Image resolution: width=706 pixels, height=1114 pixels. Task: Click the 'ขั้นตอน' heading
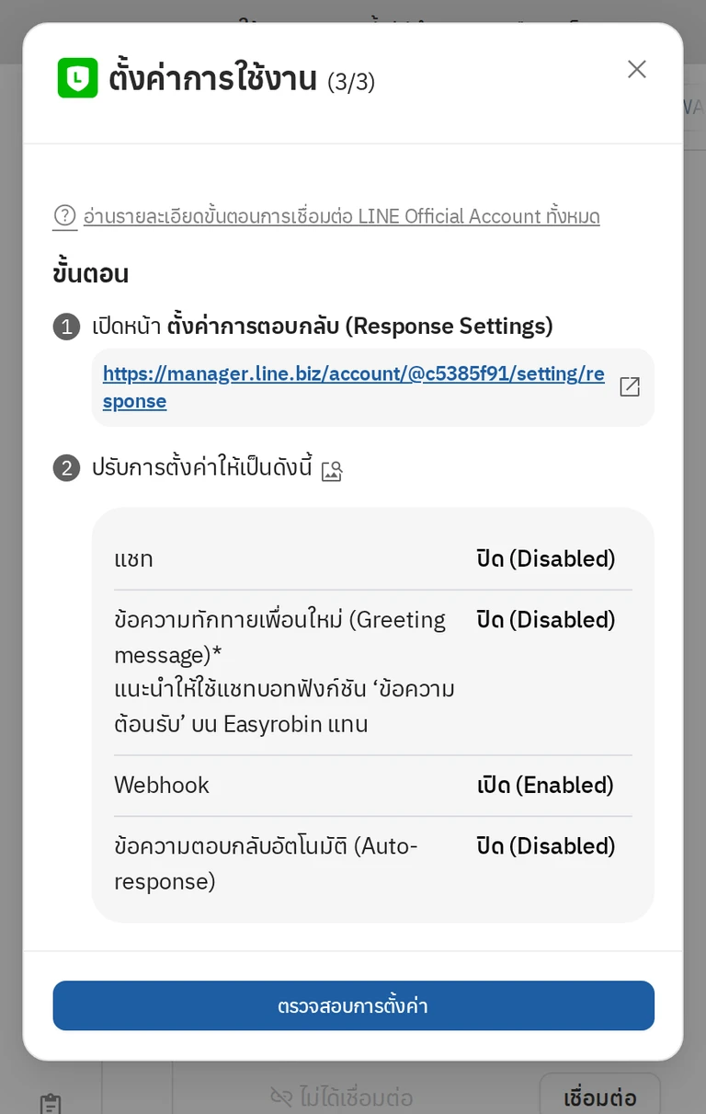(90, 273)
